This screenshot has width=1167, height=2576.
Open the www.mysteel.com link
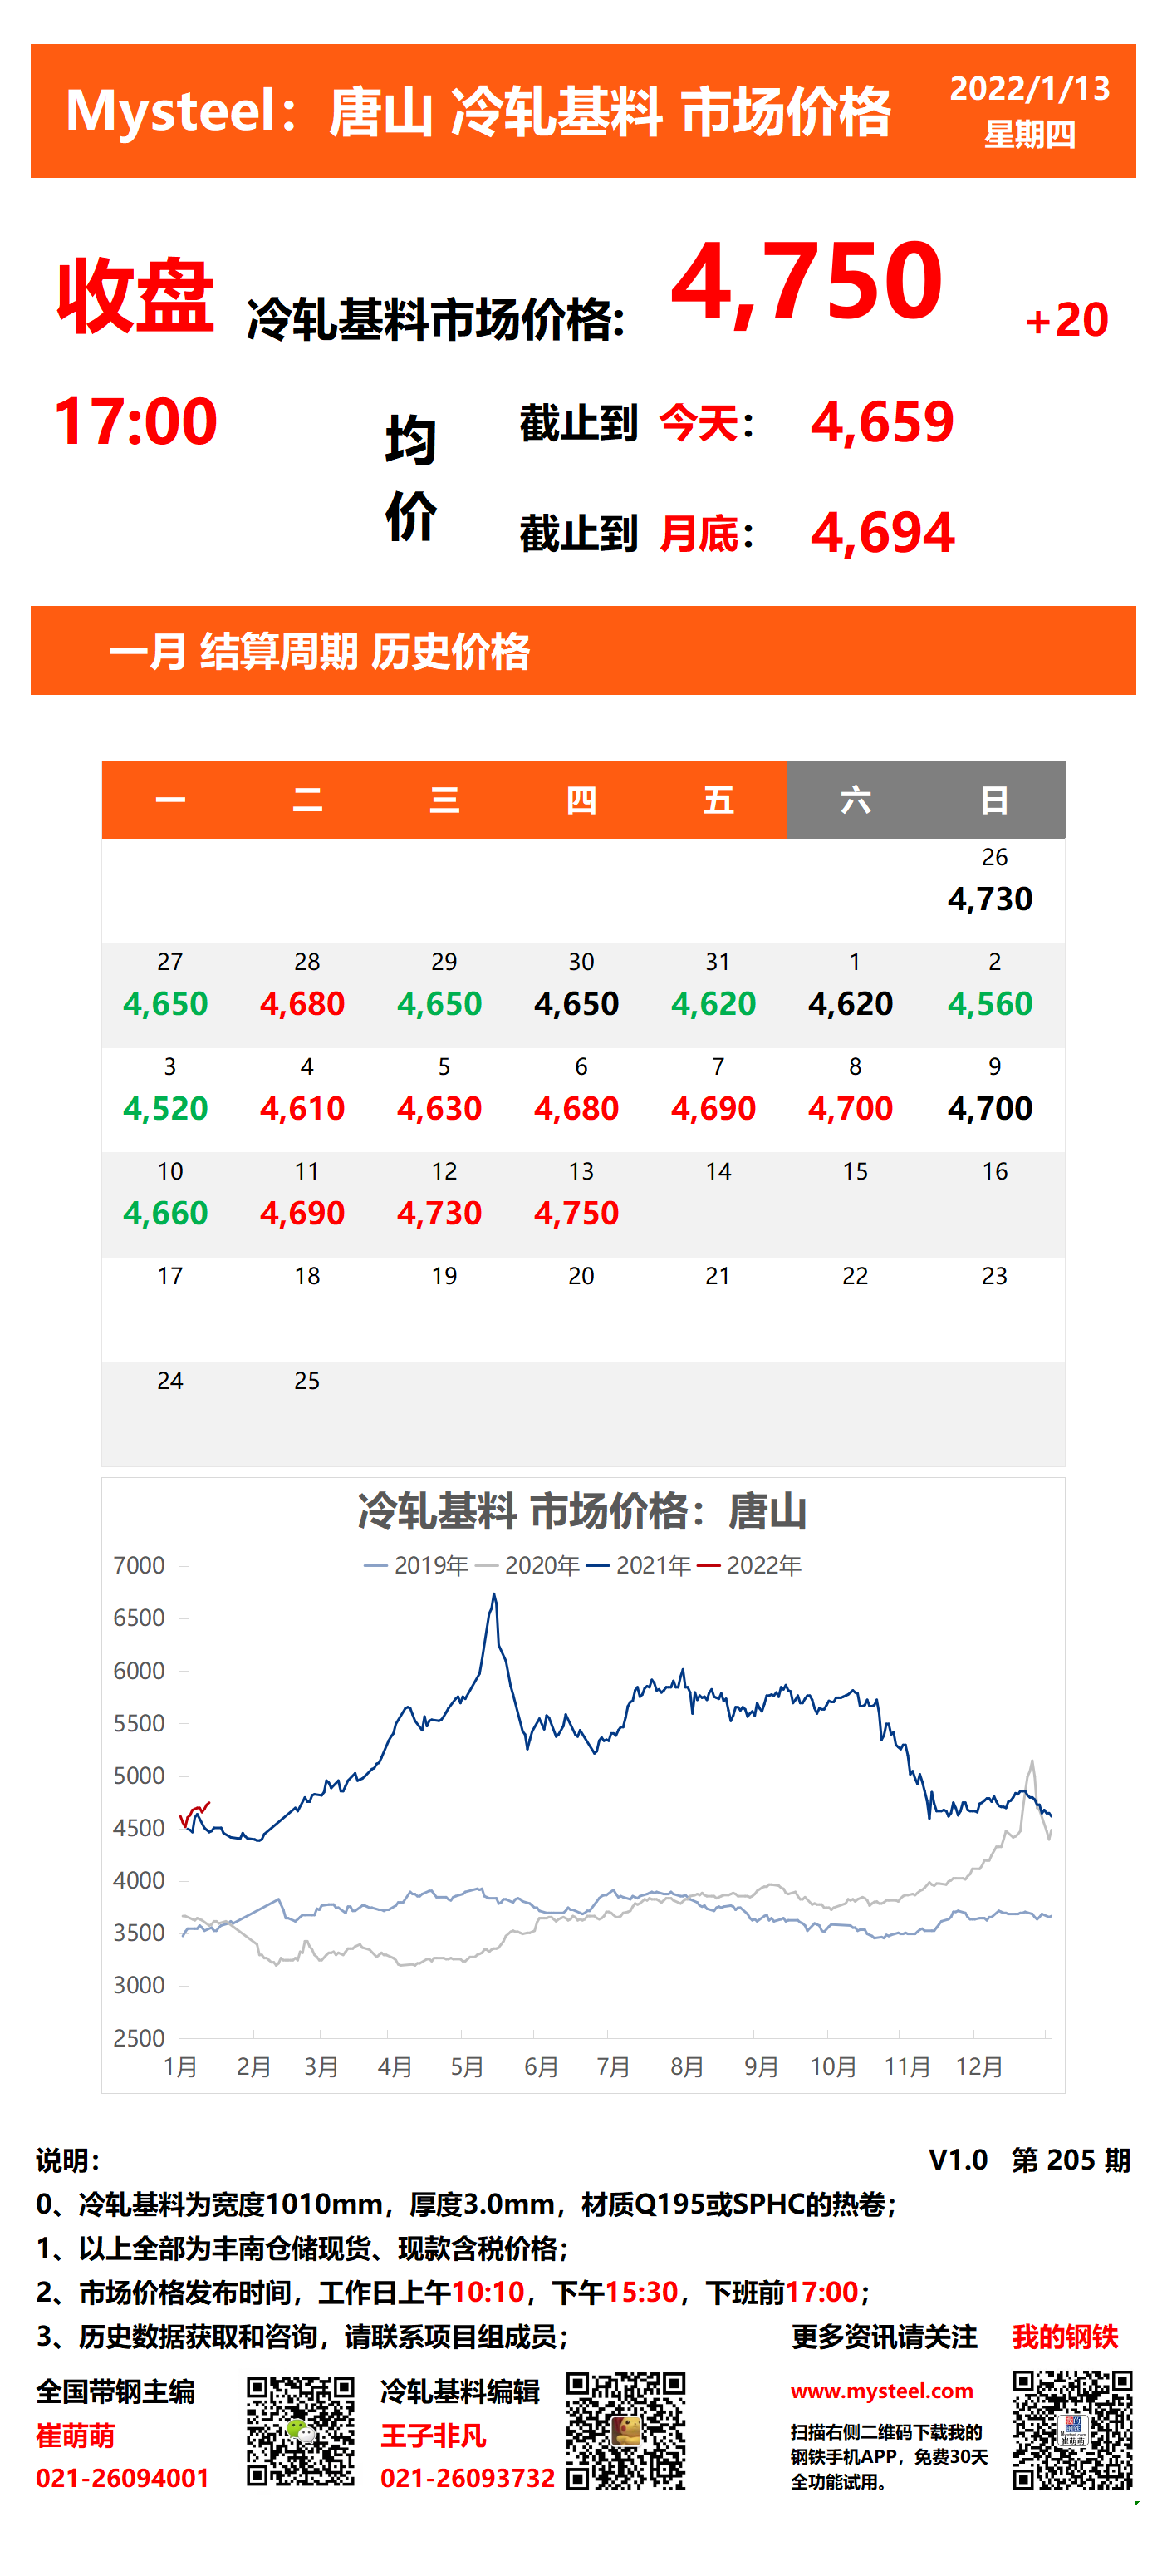[881, 2390]
